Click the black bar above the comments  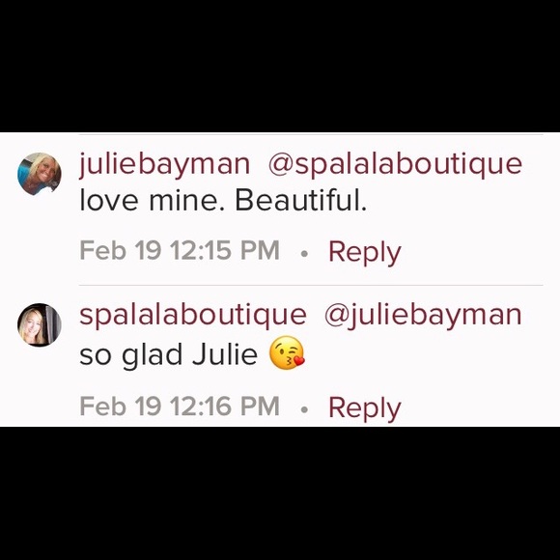pyautogui.click(x=280, y=66)
